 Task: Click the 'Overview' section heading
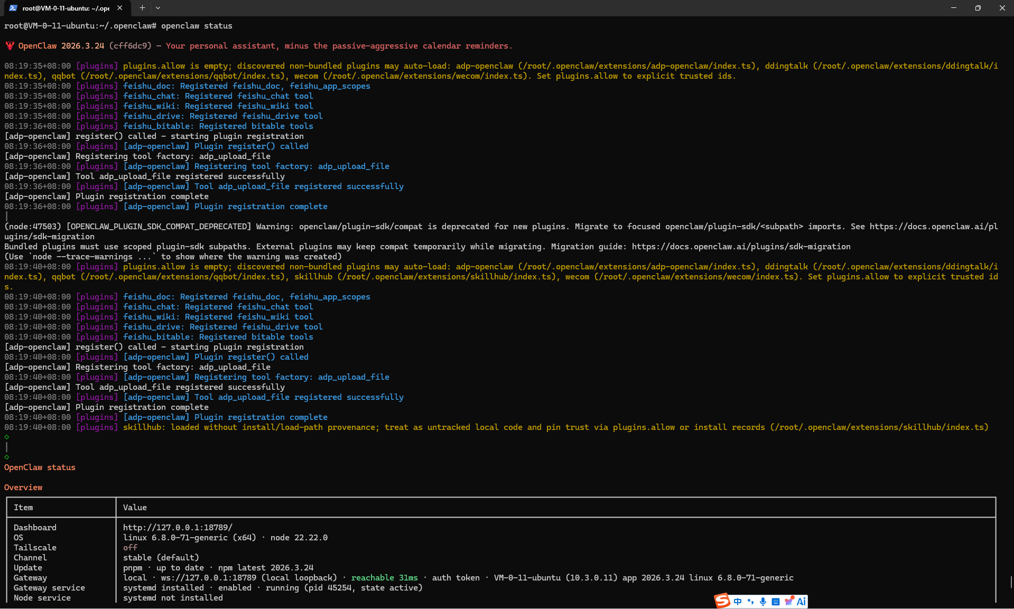23,488
